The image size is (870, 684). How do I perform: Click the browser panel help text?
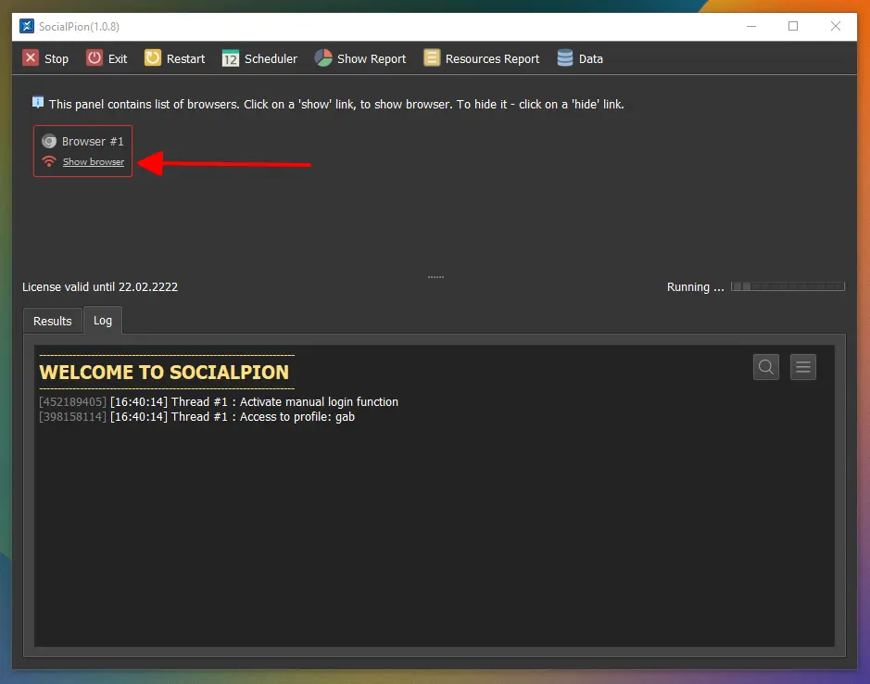[336, 105]
